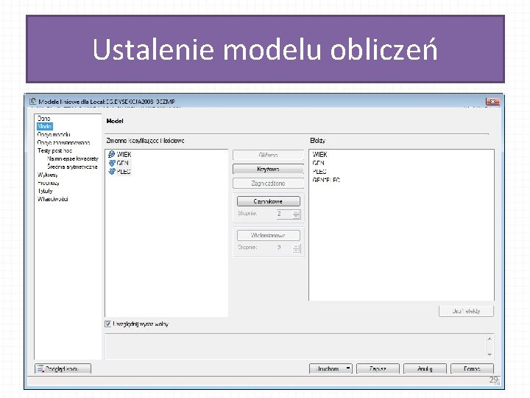Viewport: 530px width, 398px height.
Task: Select PLEC in the Efekty list
Action: click(319, 171)
